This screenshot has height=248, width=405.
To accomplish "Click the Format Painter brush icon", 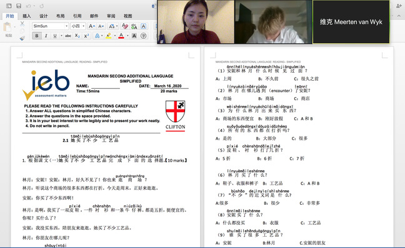I will (22, 38).
